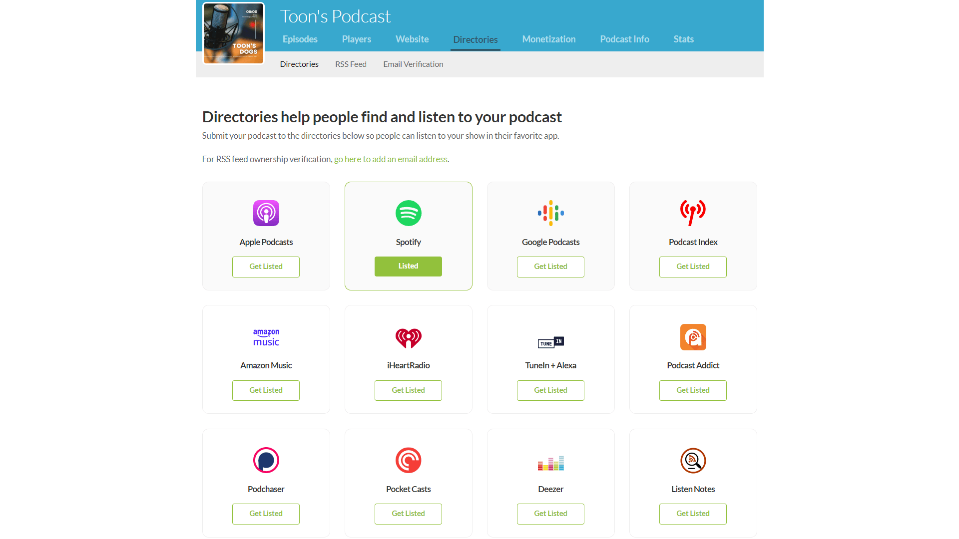
Task: Click the Podcast Addict icon
Action: click(693, 337)
